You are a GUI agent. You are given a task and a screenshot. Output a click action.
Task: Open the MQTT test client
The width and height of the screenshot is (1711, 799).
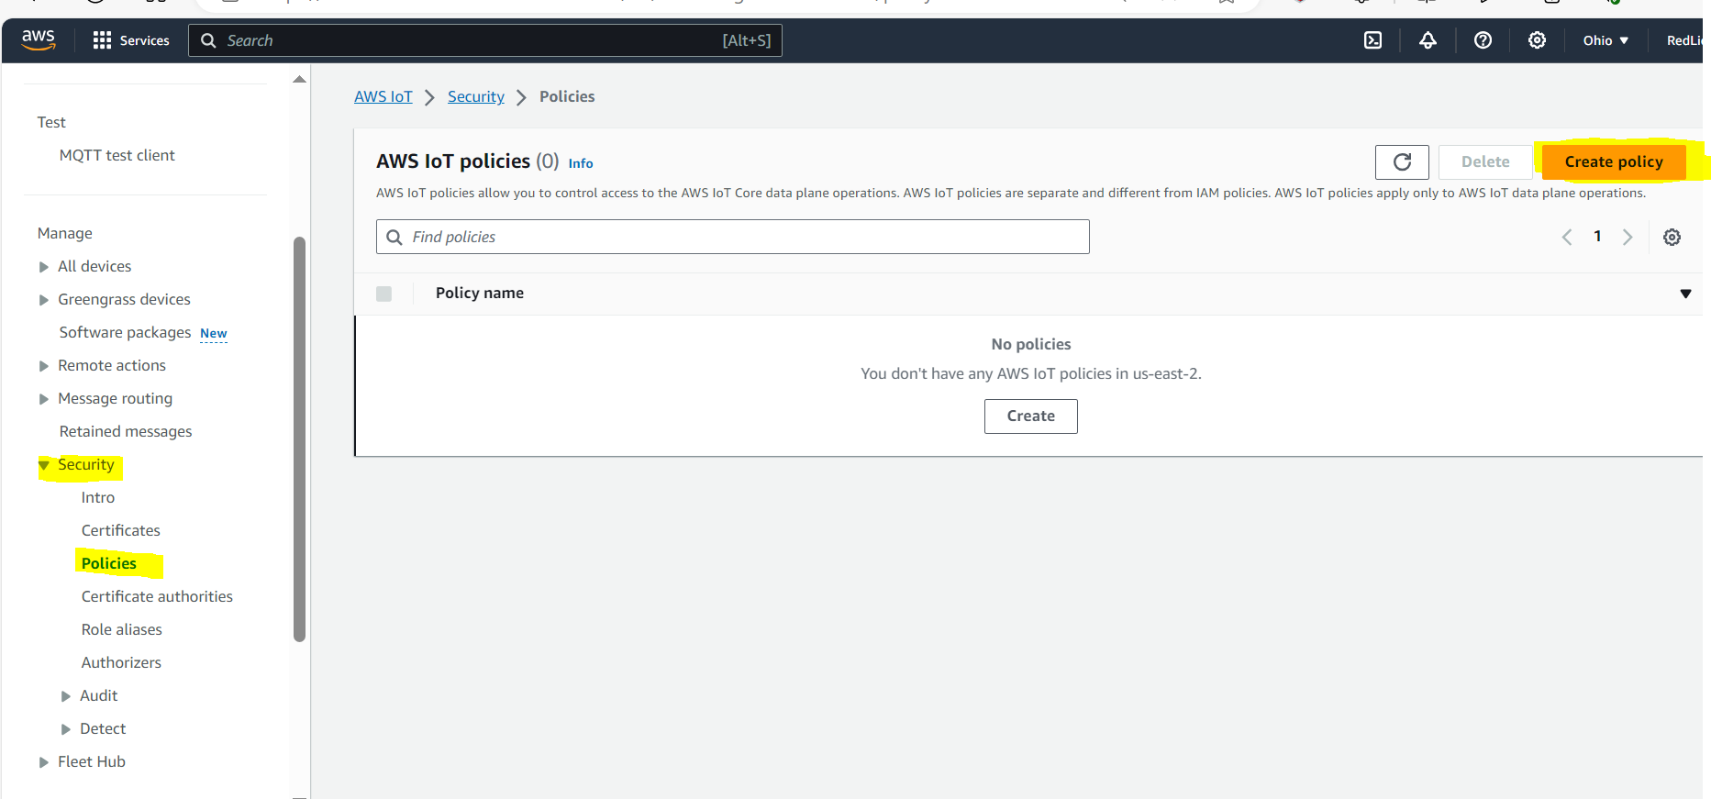(x=117, y=155)
